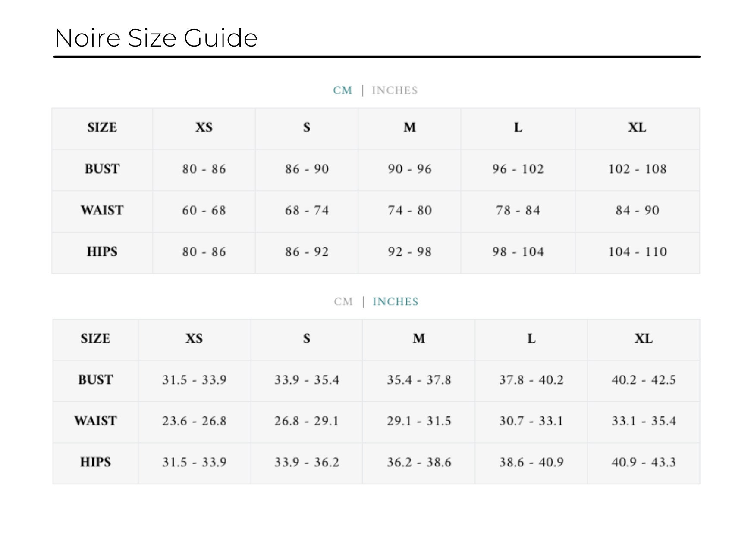Click the 96 - 102 bust cell
754x534 pixels.
518,169
